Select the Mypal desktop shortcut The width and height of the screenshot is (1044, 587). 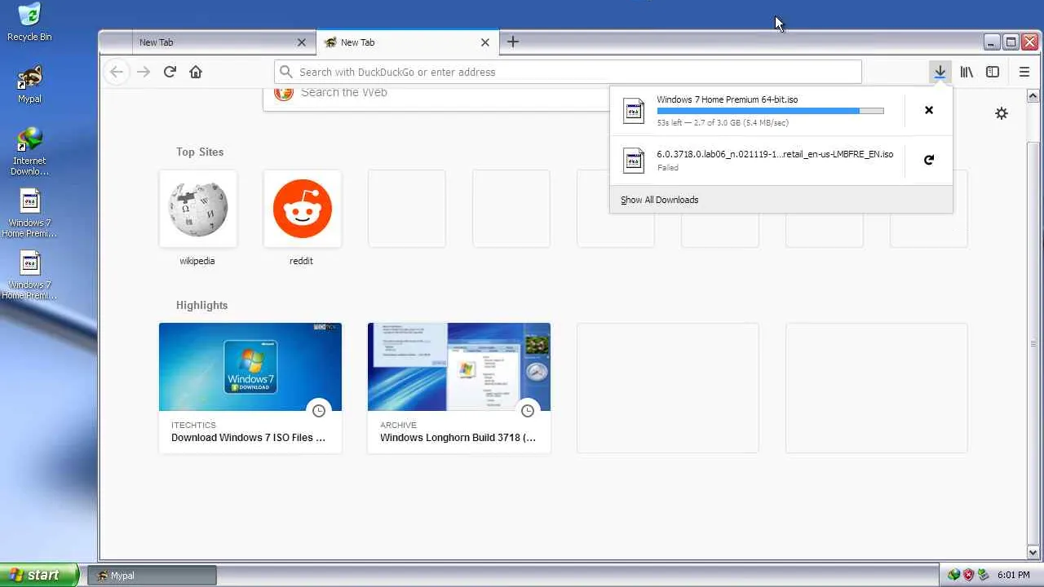tap(29, 85)
